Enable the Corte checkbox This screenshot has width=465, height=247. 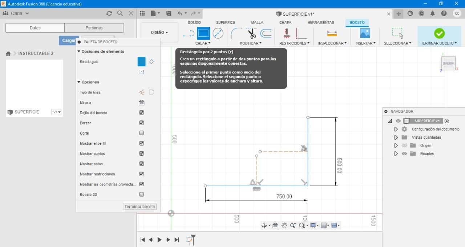click(142, 133)
